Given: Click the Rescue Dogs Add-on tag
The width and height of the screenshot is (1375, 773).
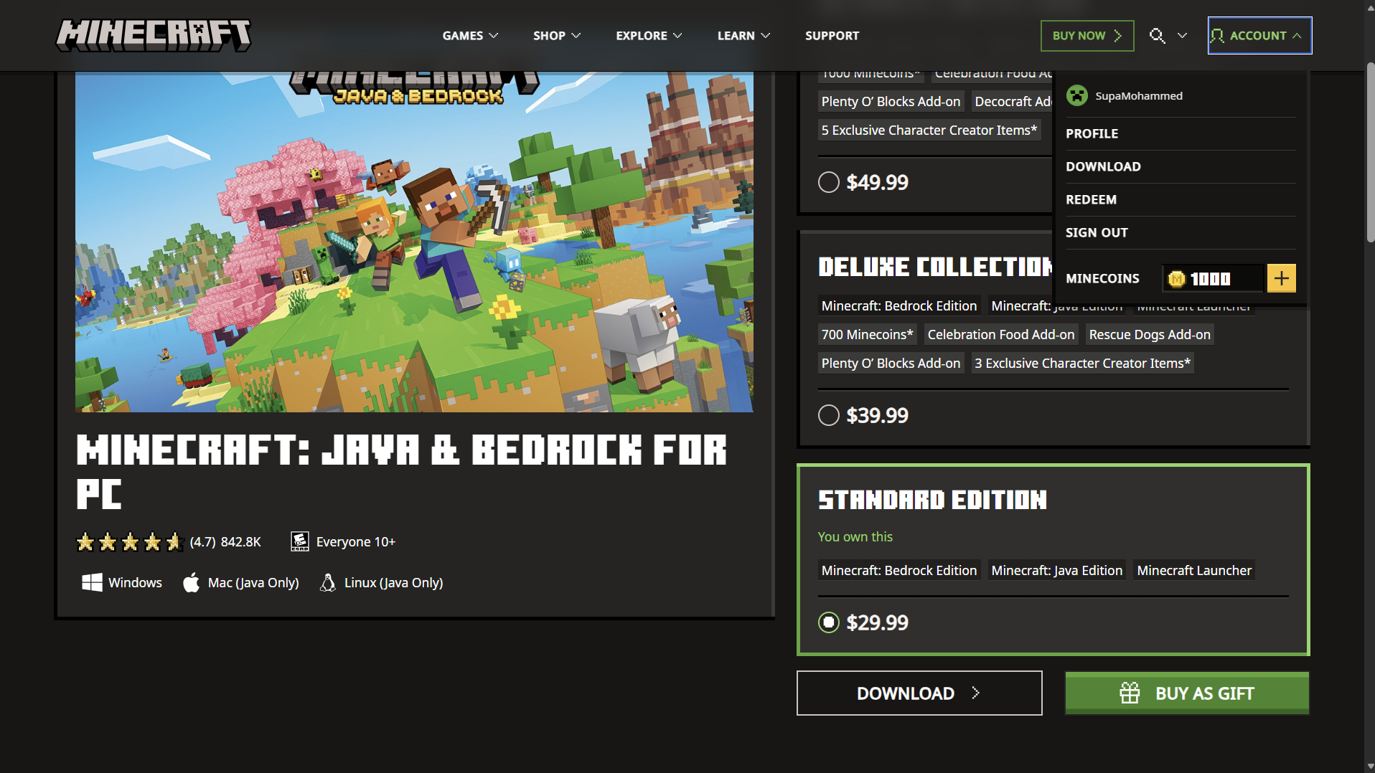Looking at the screenshot, I should coord(1149,334).
